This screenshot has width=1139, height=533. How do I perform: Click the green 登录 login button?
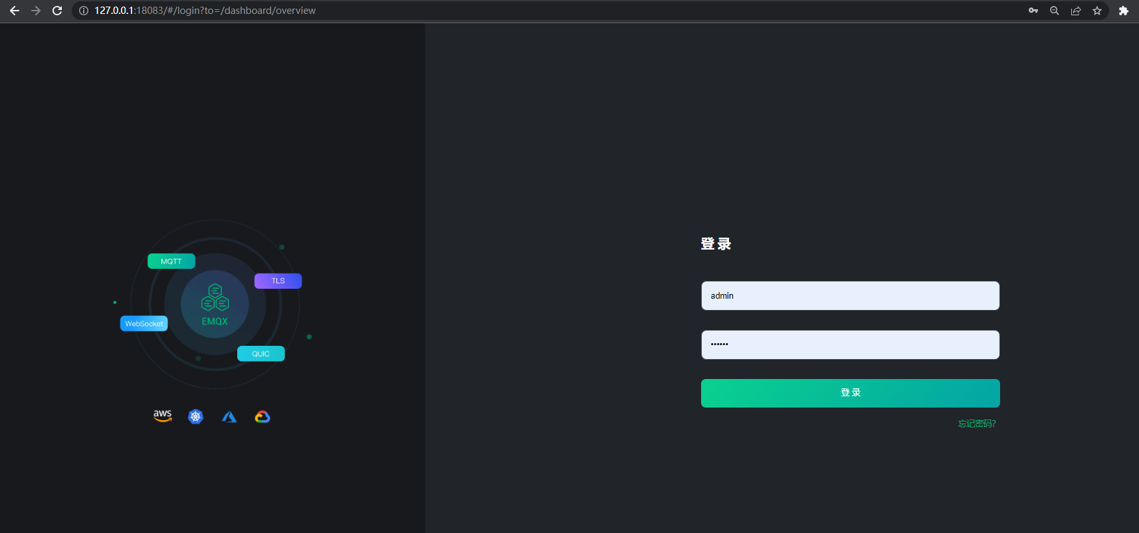(x=851, y=393)
